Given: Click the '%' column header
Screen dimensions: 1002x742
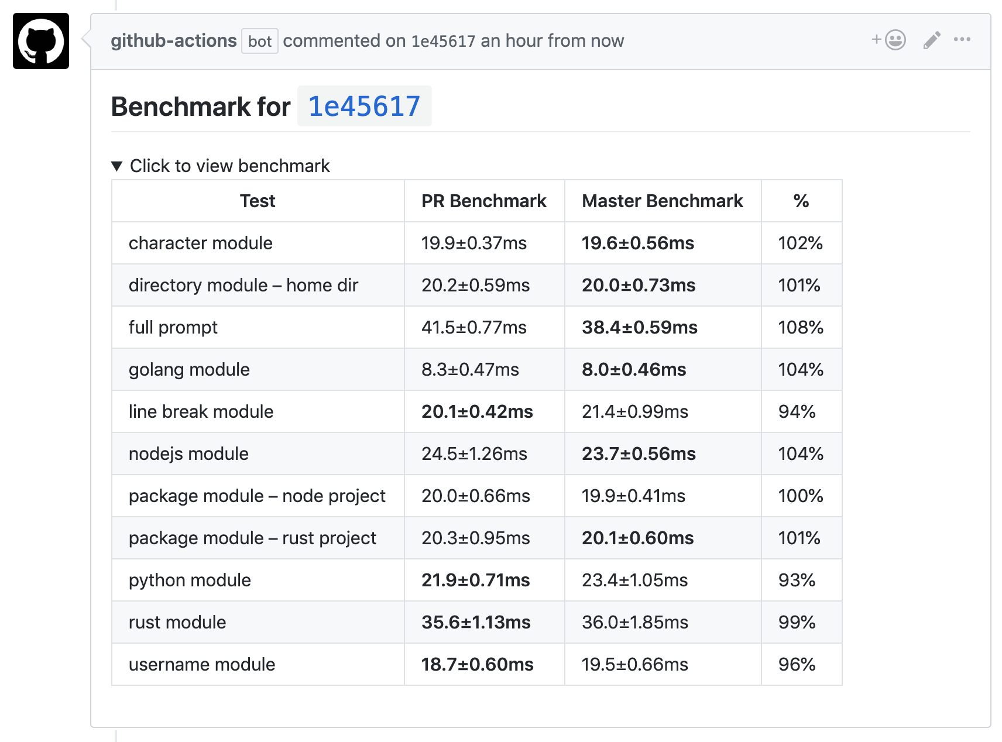Looking at the screenshot, I should (x=801, y=201).
